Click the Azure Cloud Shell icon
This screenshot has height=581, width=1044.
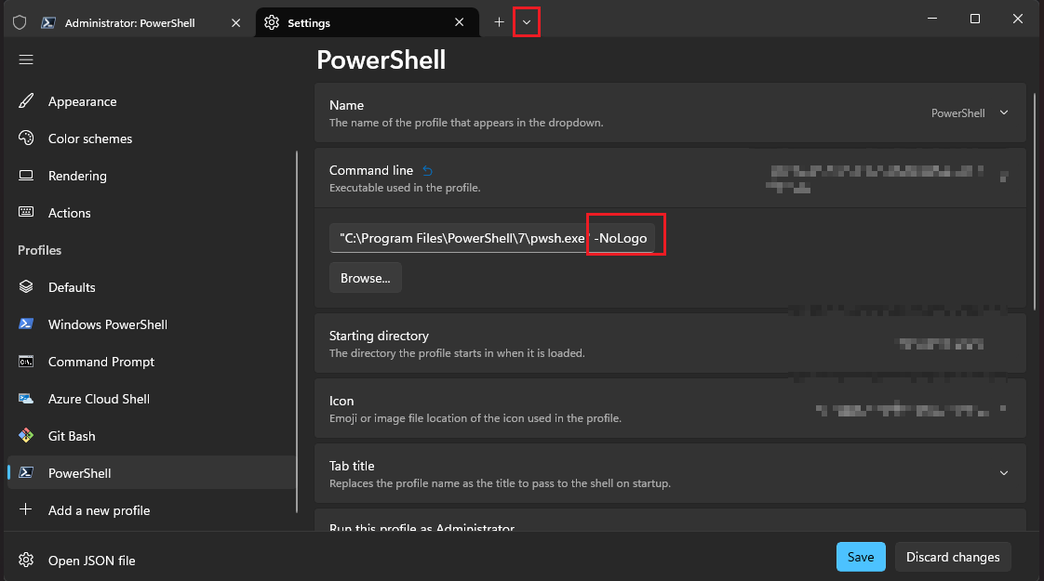pyautogui.click(x=26, y=399)
